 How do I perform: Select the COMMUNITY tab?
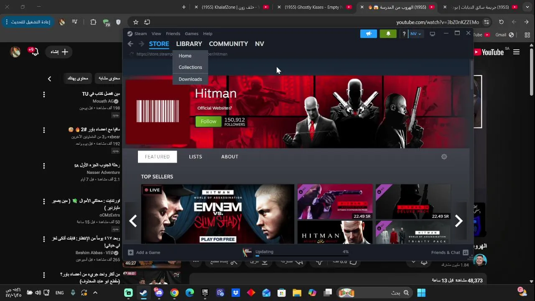tap(228, 44)
